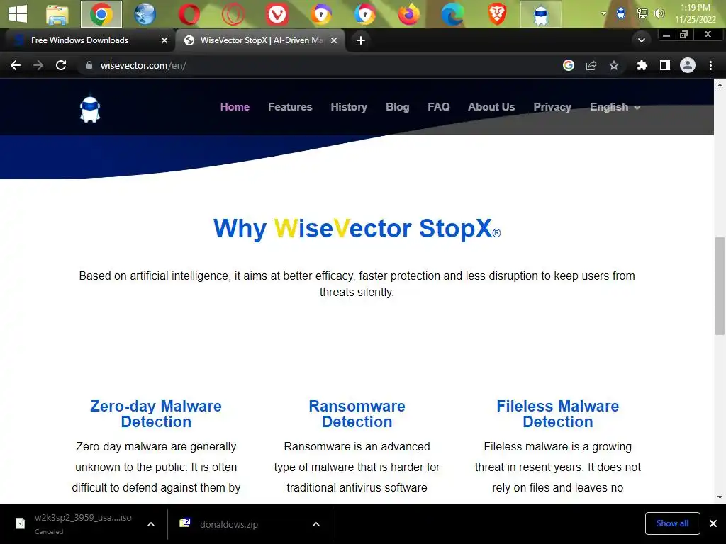The height and width of the screenshot is (544, 726).
Task: Launch Brave browser from the taskbar
Action: [497, 14]
